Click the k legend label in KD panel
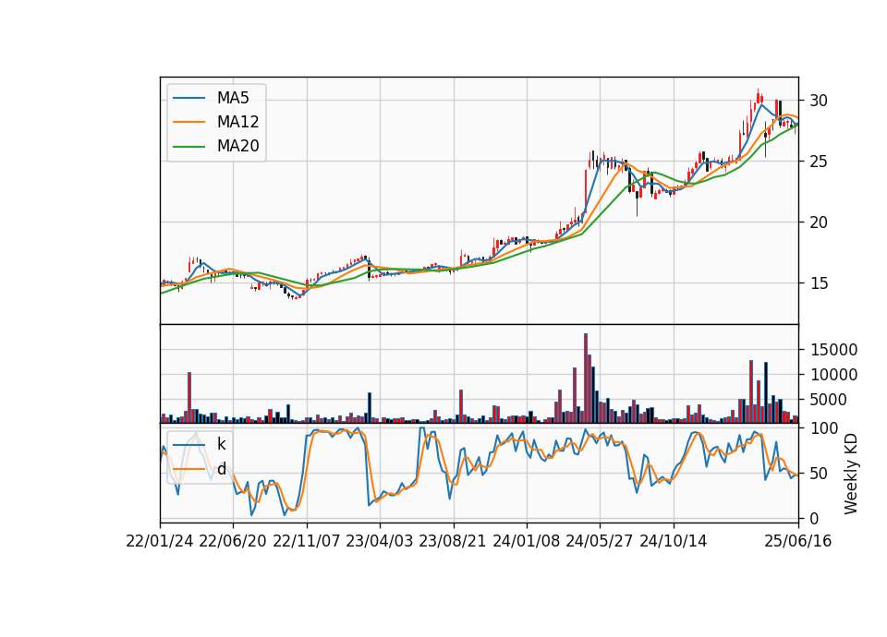The height and width of the screenshot is (637, 887). coord(221,444)
